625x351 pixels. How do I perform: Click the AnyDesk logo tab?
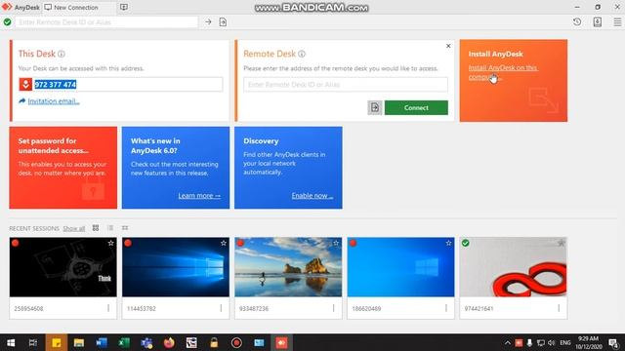21,7
